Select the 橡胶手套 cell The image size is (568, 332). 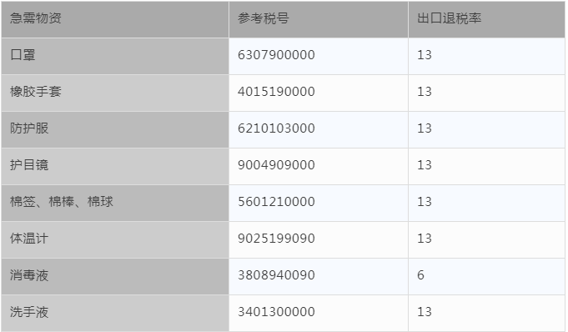coord(115,93)
